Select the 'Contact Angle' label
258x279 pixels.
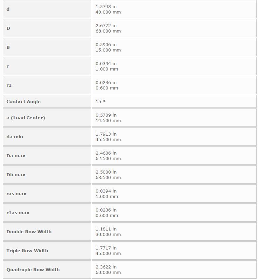(x=23, y=101)
